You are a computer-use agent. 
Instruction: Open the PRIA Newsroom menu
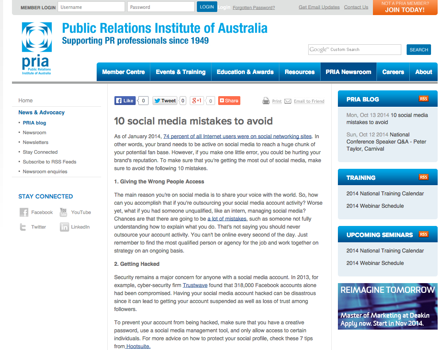[x=348, y=72]
